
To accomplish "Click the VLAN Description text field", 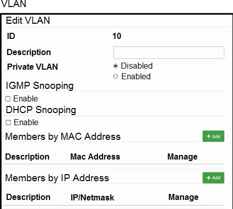I will [169, 53].
